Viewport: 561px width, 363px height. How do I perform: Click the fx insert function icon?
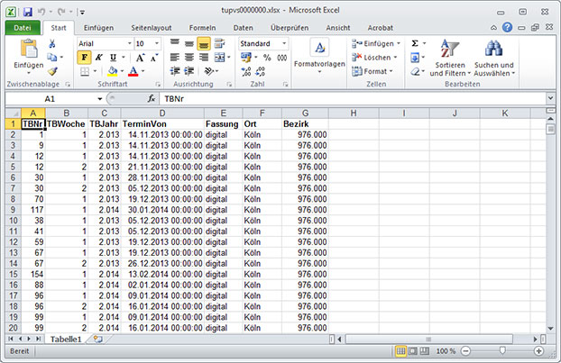pos(152,98)
